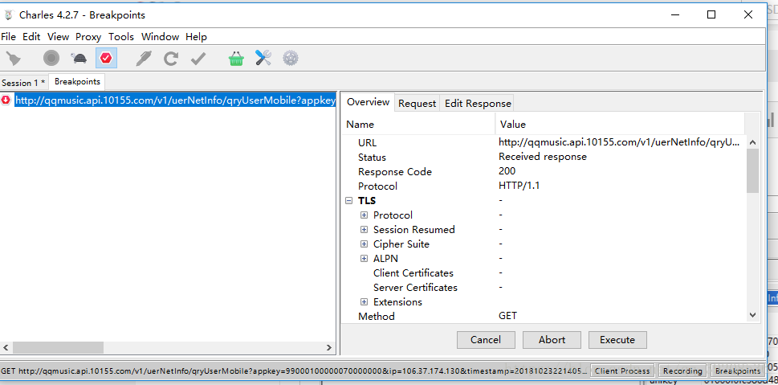Click the GET request URL in status bar
Screen dimensions: 778x385
[295, 371]
